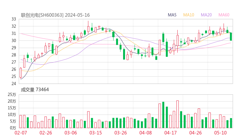Image resolution: width=236 pixels, height=140 pixels.
Task: Click the 25万 volume axis label
Action: tap(12, 94)
